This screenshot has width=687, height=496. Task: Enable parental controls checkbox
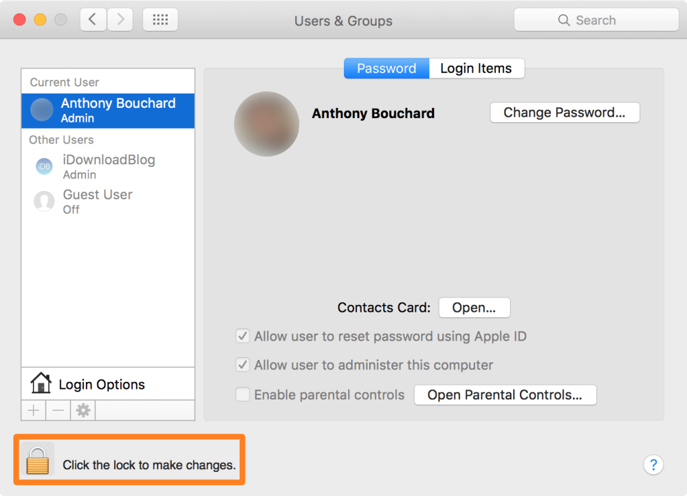pos(243,395)
